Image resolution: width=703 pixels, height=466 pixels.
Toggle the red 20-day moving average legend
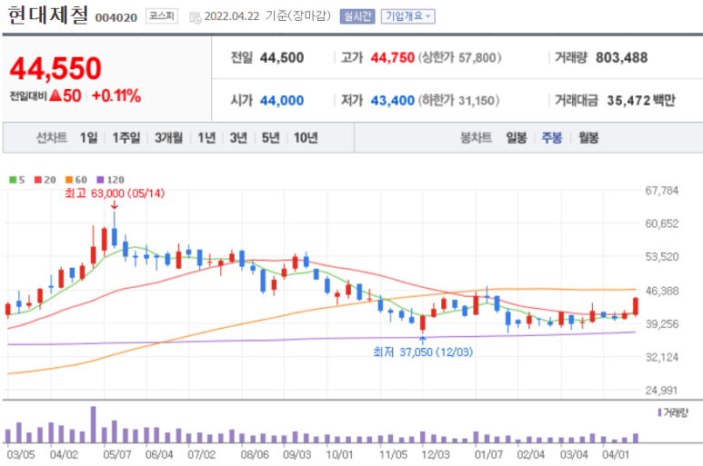[38, 180]
